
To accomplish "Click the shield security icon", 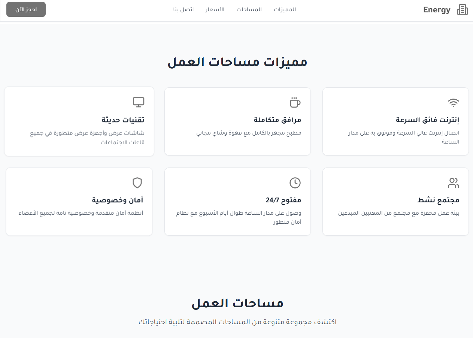I will pos(137,183).
